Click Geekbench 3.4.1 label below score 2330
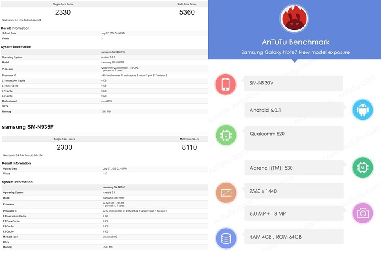This screenshot has height=254, width=381. coord(21,20)
